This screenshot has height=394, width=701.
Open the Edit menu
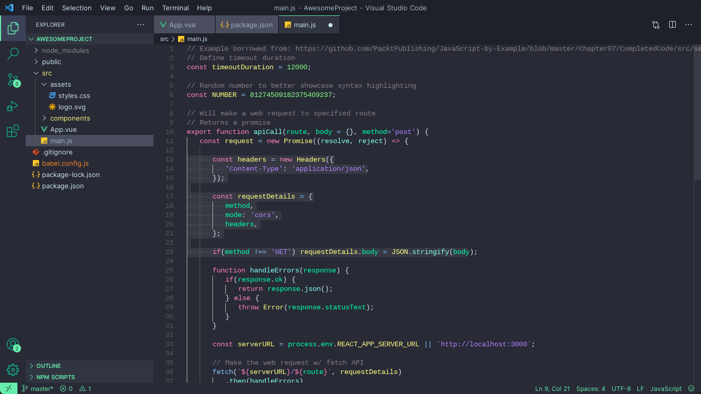48,8
